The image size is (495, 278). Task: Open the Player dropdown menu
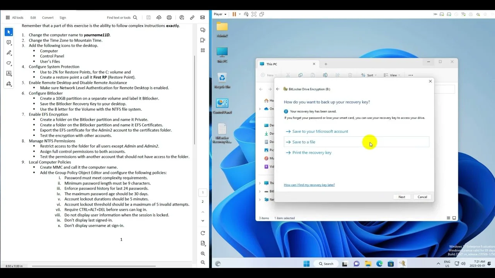click(220, 14)
